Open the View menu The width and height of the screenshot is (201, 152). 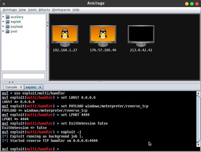(x=22, y=10)
